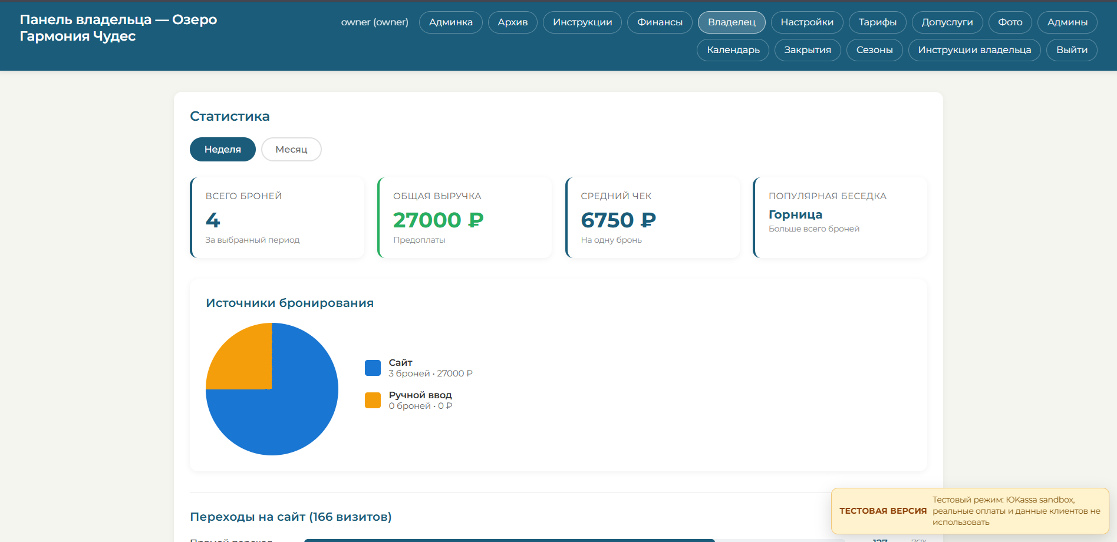This screenshot has width=1117, height=542.
Task: Open the Админка section
Action: pos(450,22)
